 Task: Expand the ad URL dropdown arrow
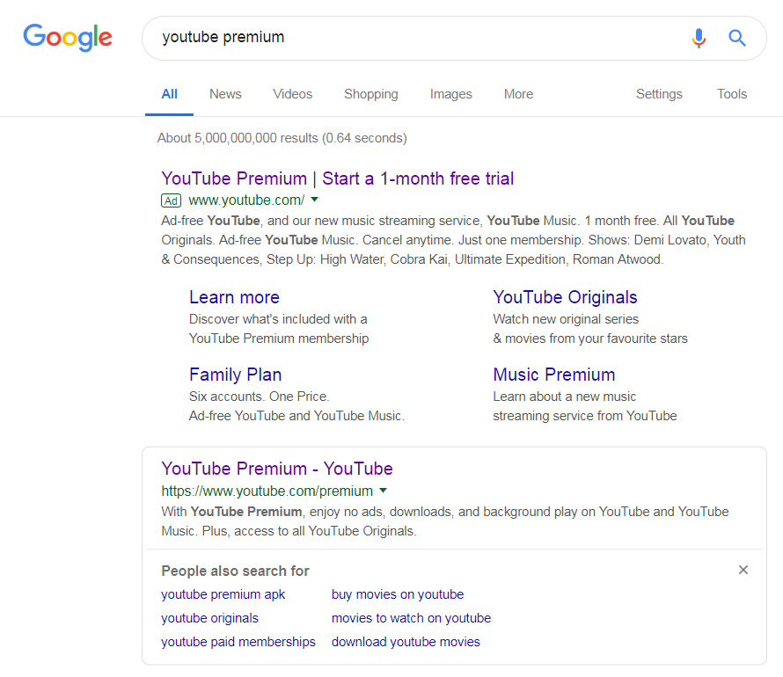(x=315, y=200)
